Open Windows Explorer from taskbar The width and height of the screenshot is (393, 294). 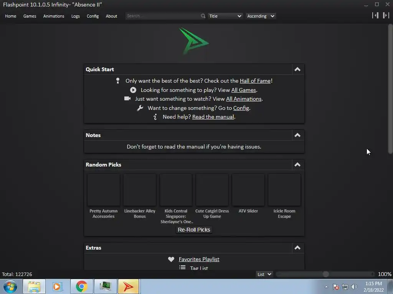pos(34,286)
